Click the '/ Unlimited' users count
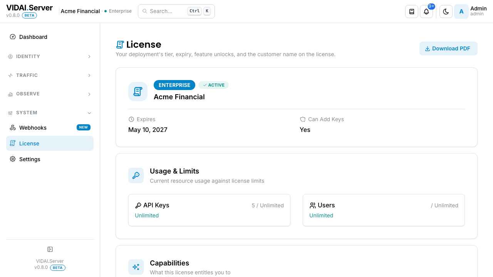 [x=444, y=205]
